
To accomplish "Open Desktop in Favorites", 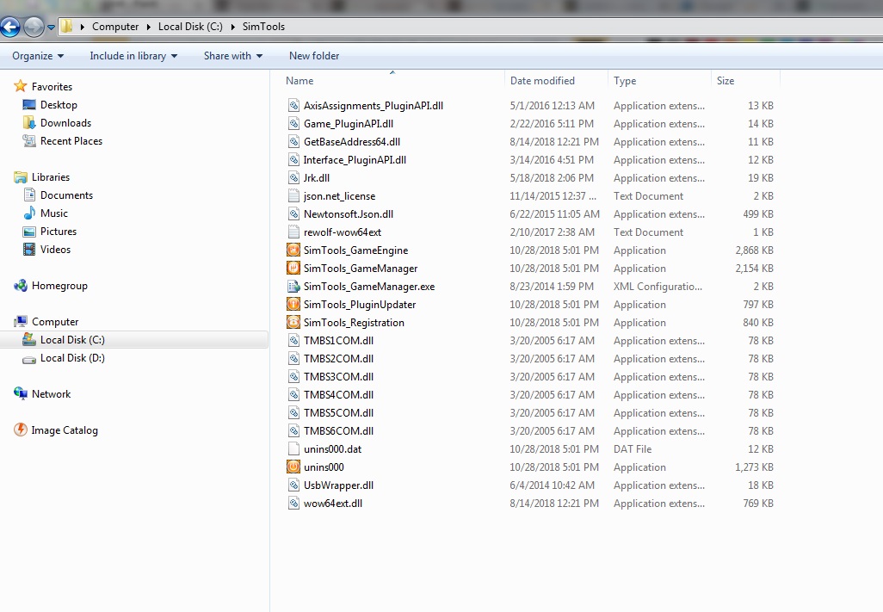I will pyautogui.click(x=59, y=105).
